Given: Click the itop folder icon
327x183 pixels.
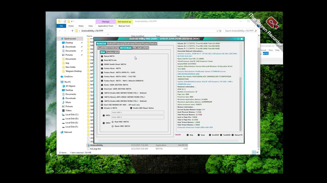Looking at the screenshot, I should click(x=63, y=63).
